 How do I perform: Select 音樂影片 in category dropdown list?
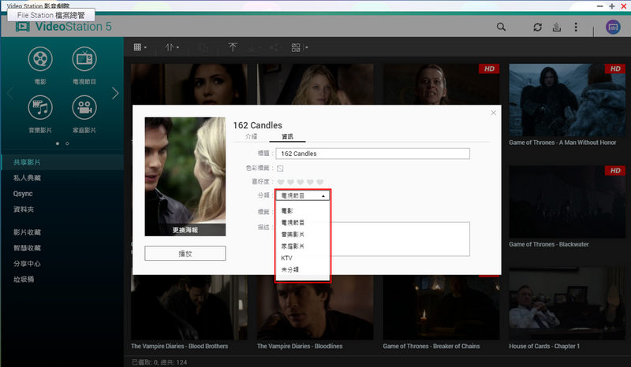303,234
